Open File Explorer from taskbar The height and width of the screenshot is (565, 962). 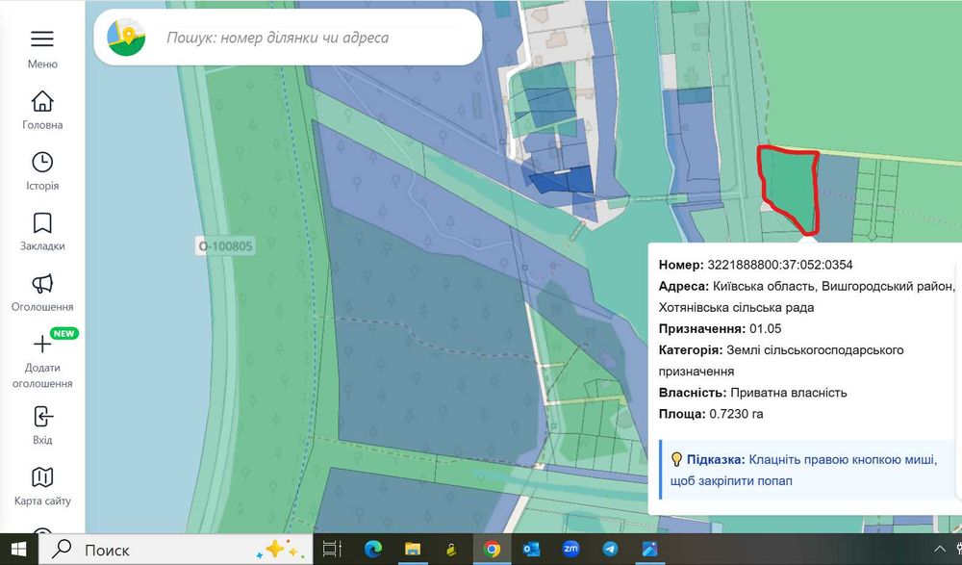coord(413,549)
